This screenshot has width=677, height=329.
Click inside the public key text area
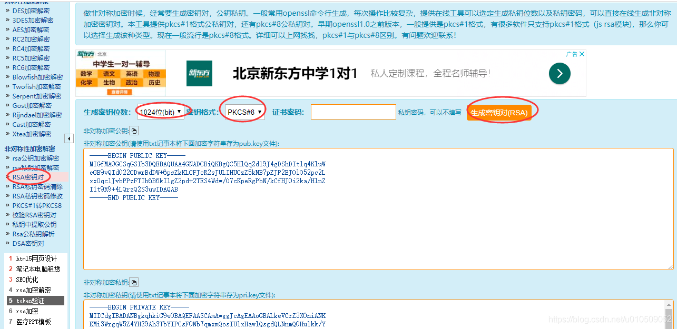pyautogui.click(x=378, y=209)
